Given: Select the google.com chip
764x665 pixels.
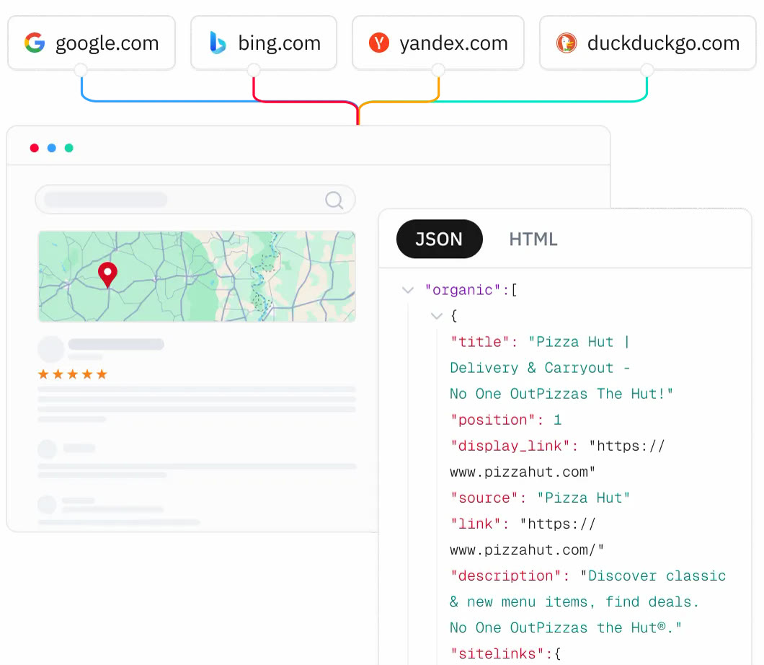Looking at the screenshot, I should (x=92, y=43).
